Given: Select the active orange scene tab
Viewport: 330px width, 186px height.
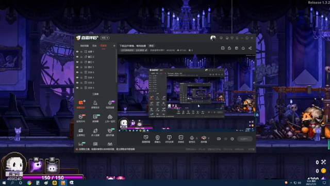Looking at the screenshot, I should click(103, 46).
